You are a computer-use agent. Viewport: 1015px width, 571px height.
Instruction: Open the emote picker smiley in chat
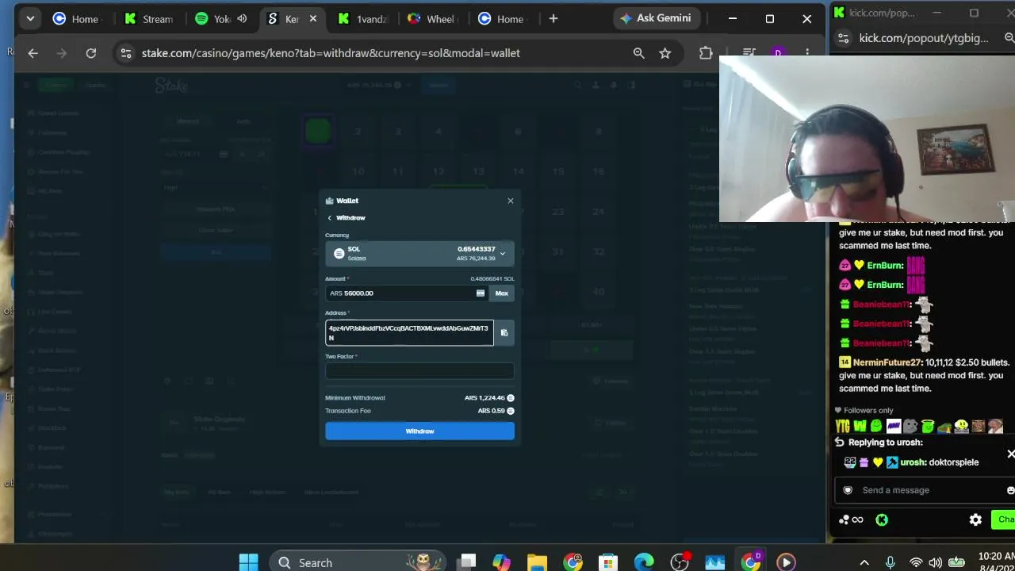(1009, 490)
